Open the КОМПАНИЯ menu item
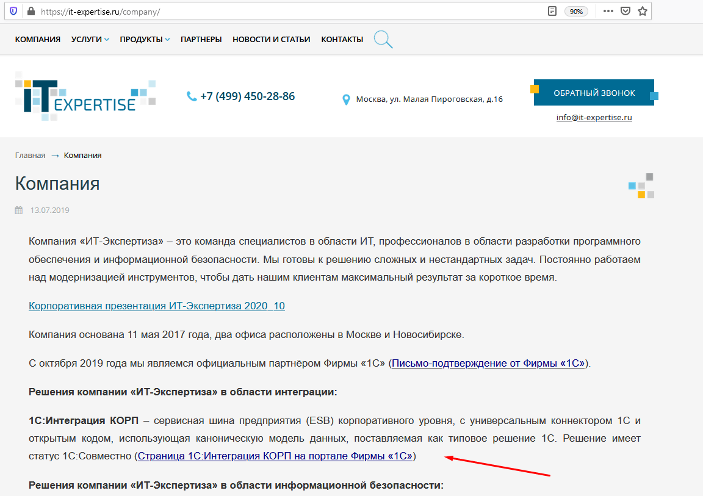This screenshot has width=703, height=496. tap(38, 40)
